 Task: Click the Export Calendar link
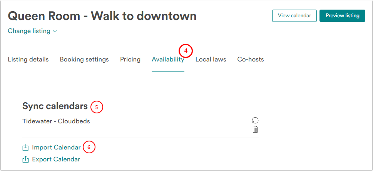(x=56, y=159)
